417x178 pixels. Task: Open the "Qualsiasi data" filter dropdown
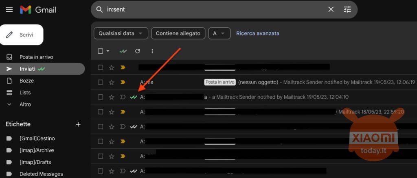[x=121, y=33]
